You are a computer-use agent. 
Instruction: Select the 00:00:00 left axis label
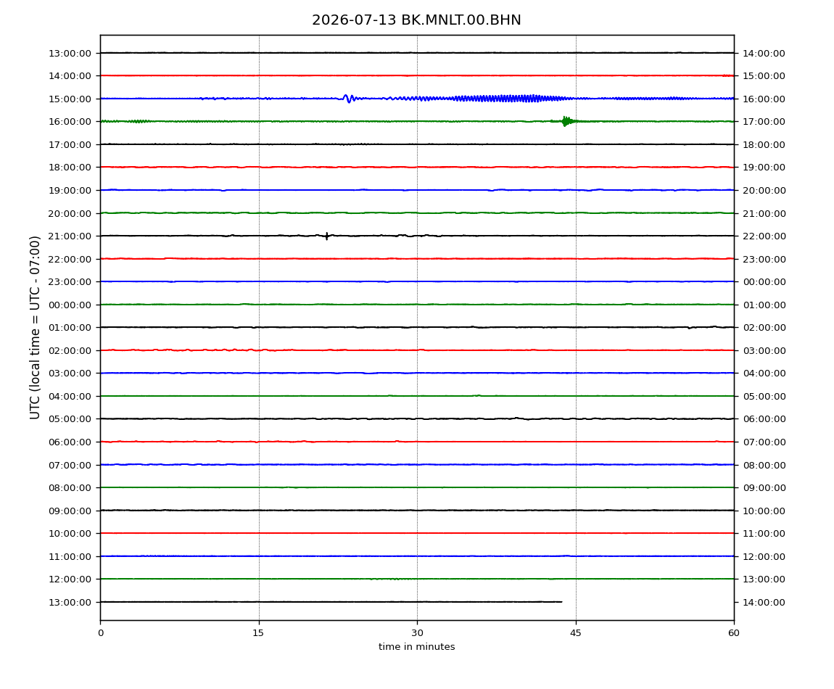[x=70, y=305]
